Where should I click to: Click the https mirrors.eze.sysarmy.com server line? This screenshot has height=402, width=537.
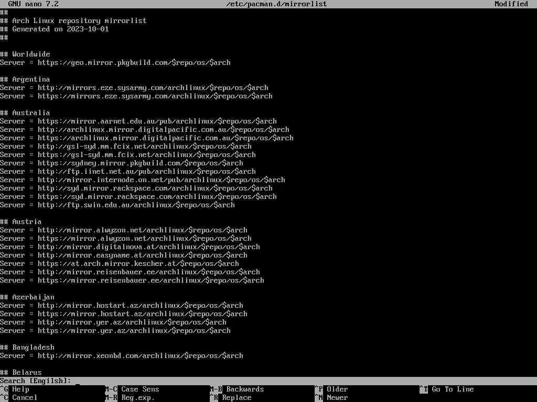(x=136, y=96)
